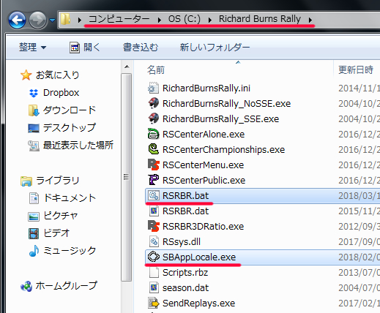Viewport: 380px width, 313px height.
Task: Click the file name RSsys.dll
Action: [x=182, y=242]
